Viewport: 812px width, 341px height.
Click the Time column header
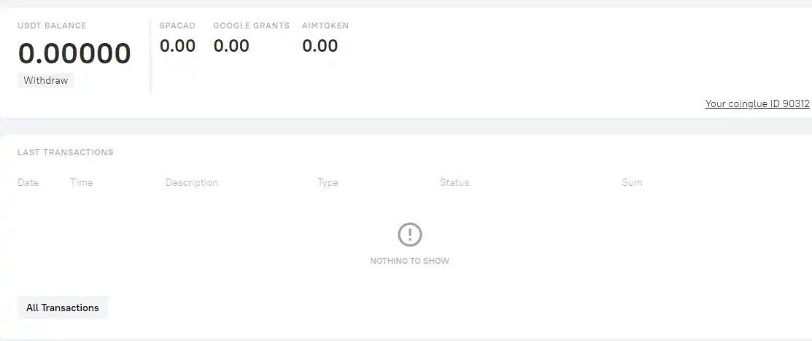81,183
